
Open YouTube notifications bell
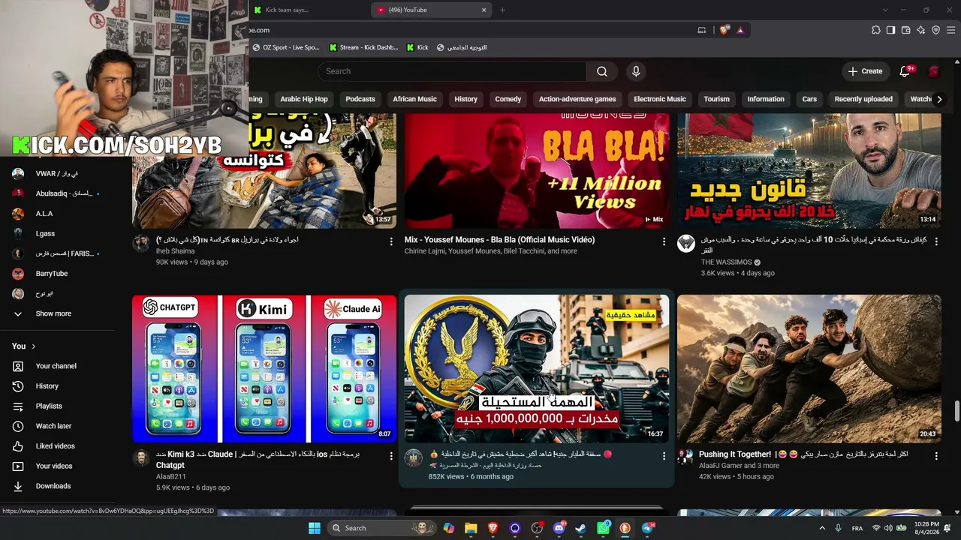click(x=905, y=71)
